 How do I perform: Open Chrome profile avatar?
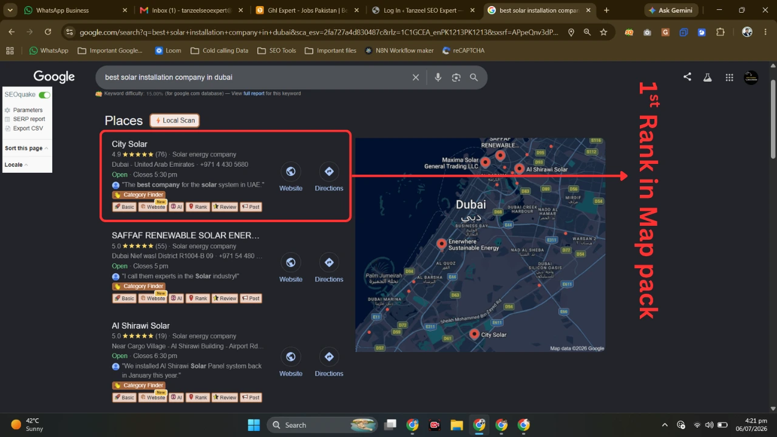(747, 32)
